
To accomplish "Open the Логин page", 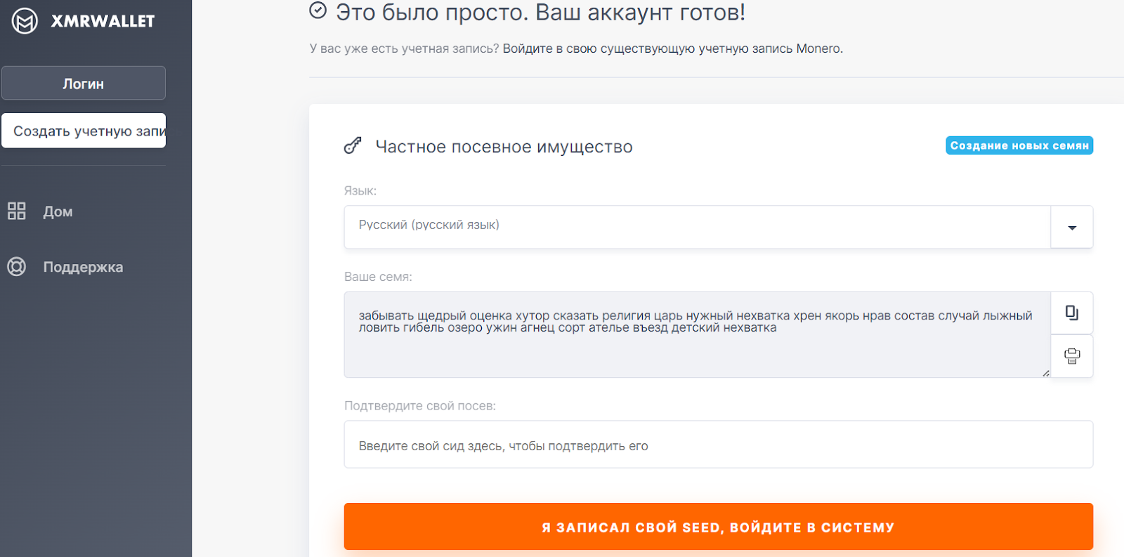I will click(84, 84).
